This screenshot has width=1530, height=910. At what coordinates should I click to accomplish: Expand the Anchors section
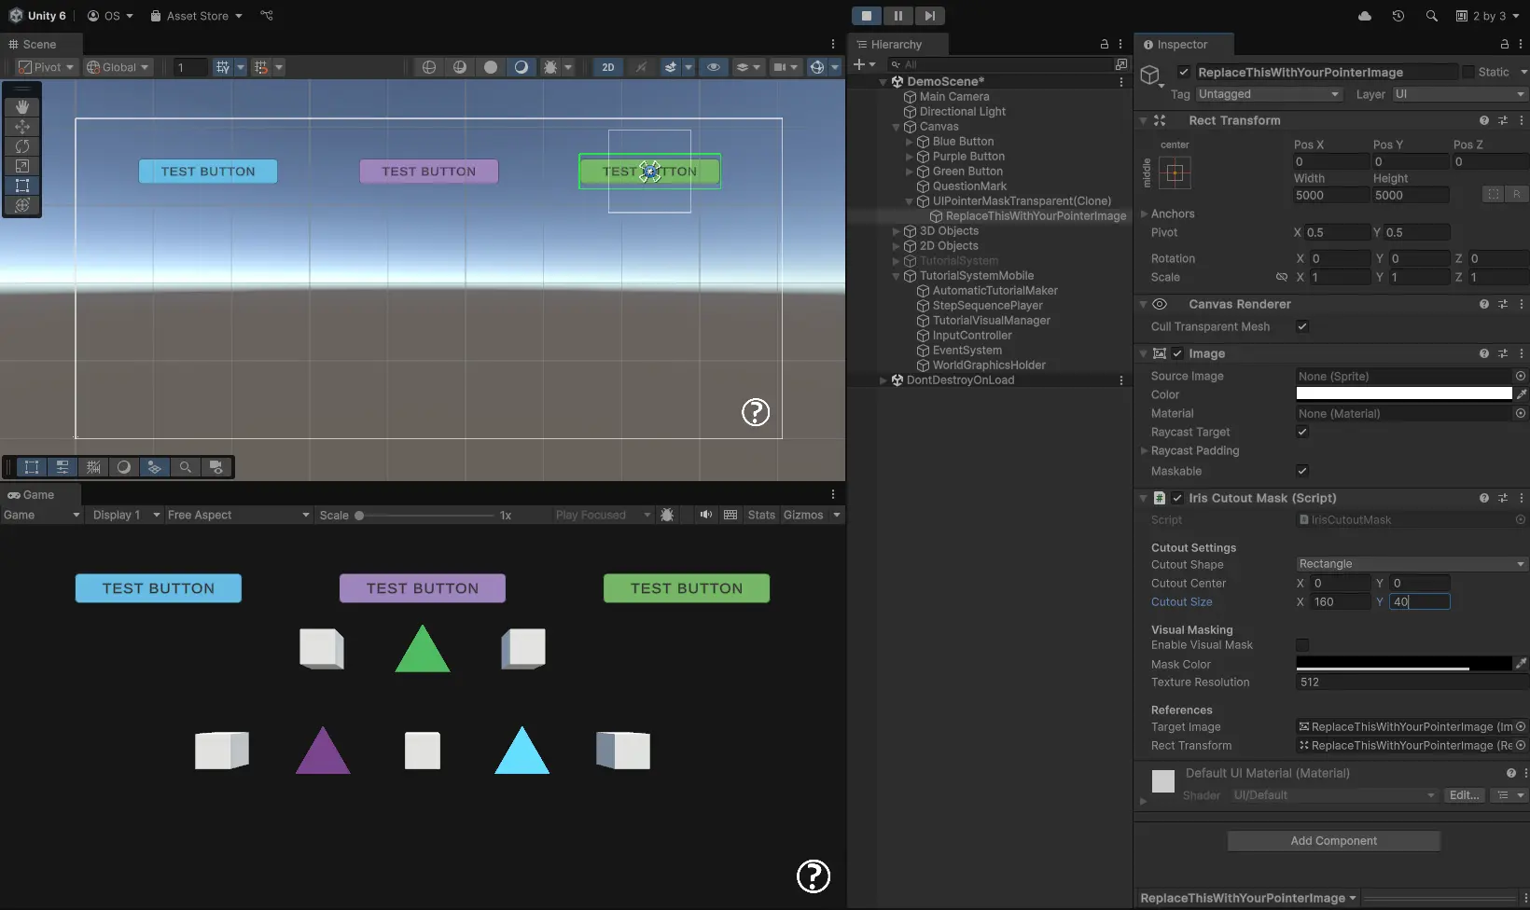click(x=1145, y=214)
